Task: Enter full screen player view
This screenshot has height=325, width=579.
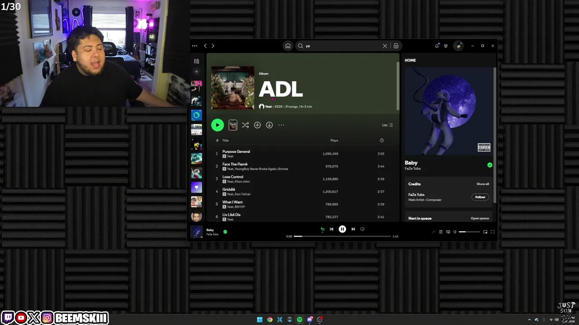Action: tap(493, 232)
